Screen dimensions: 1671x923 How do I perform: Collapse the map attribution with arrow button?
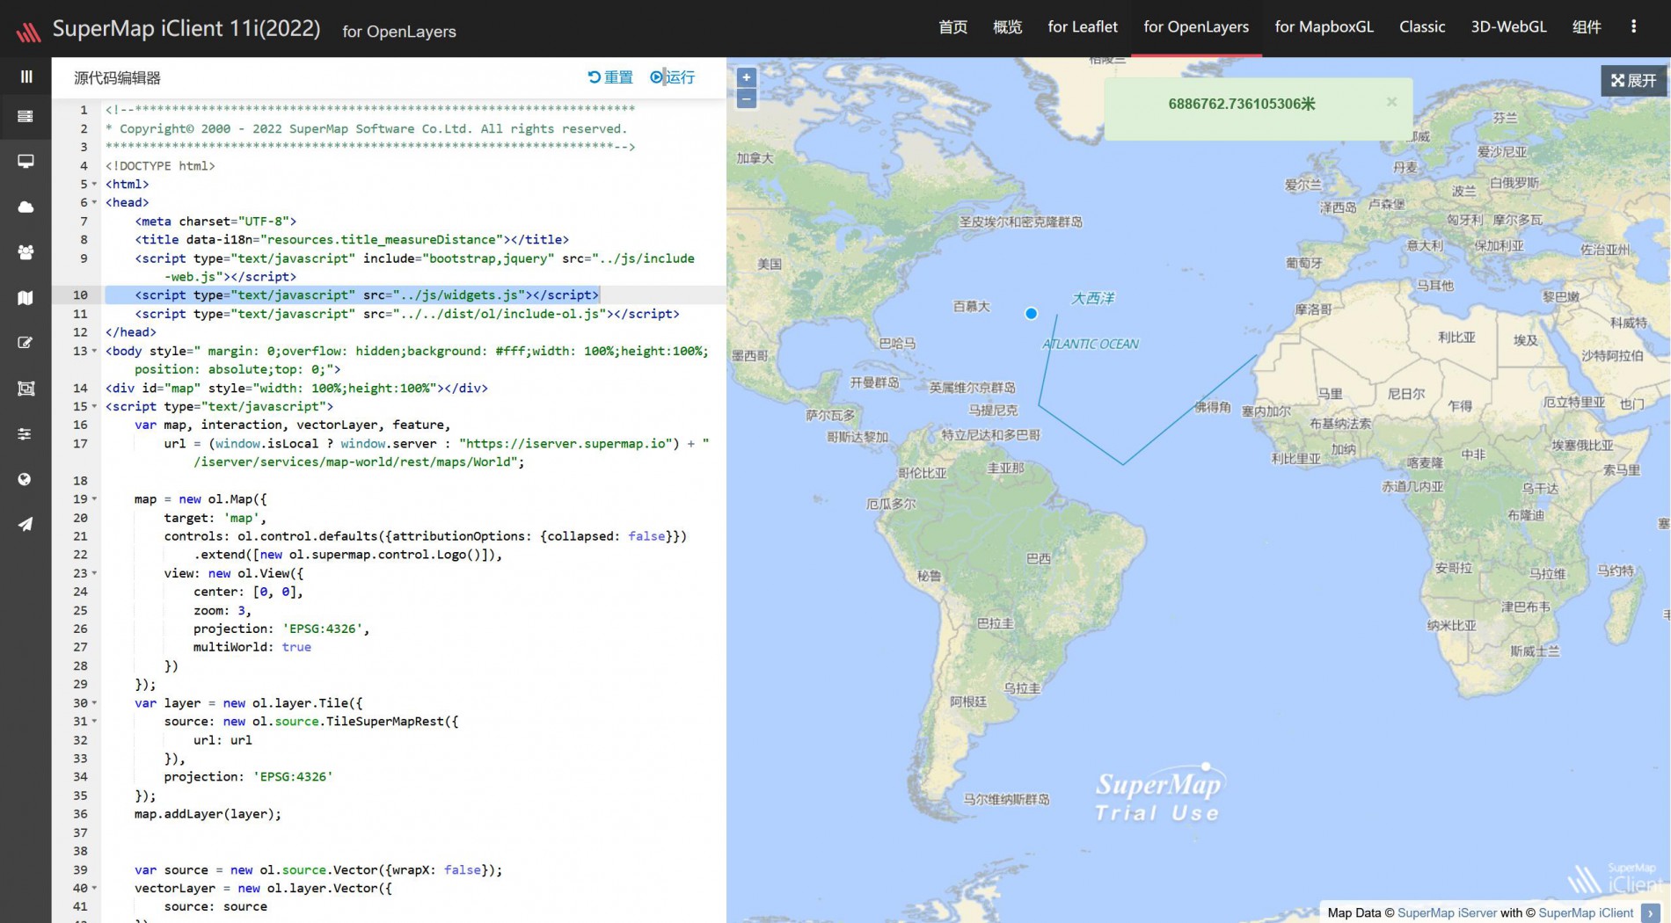(x=1651, y=913)
